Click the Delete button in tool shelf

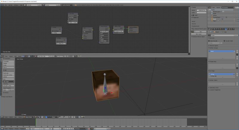[x=9, y=77]
